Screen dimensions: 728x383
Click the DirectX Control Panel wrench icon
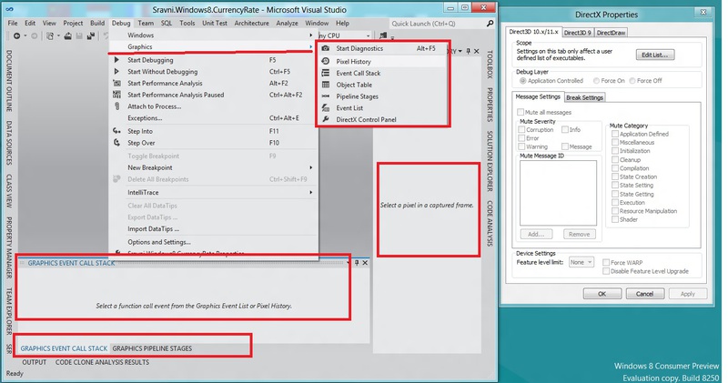[x=326, y=119]
